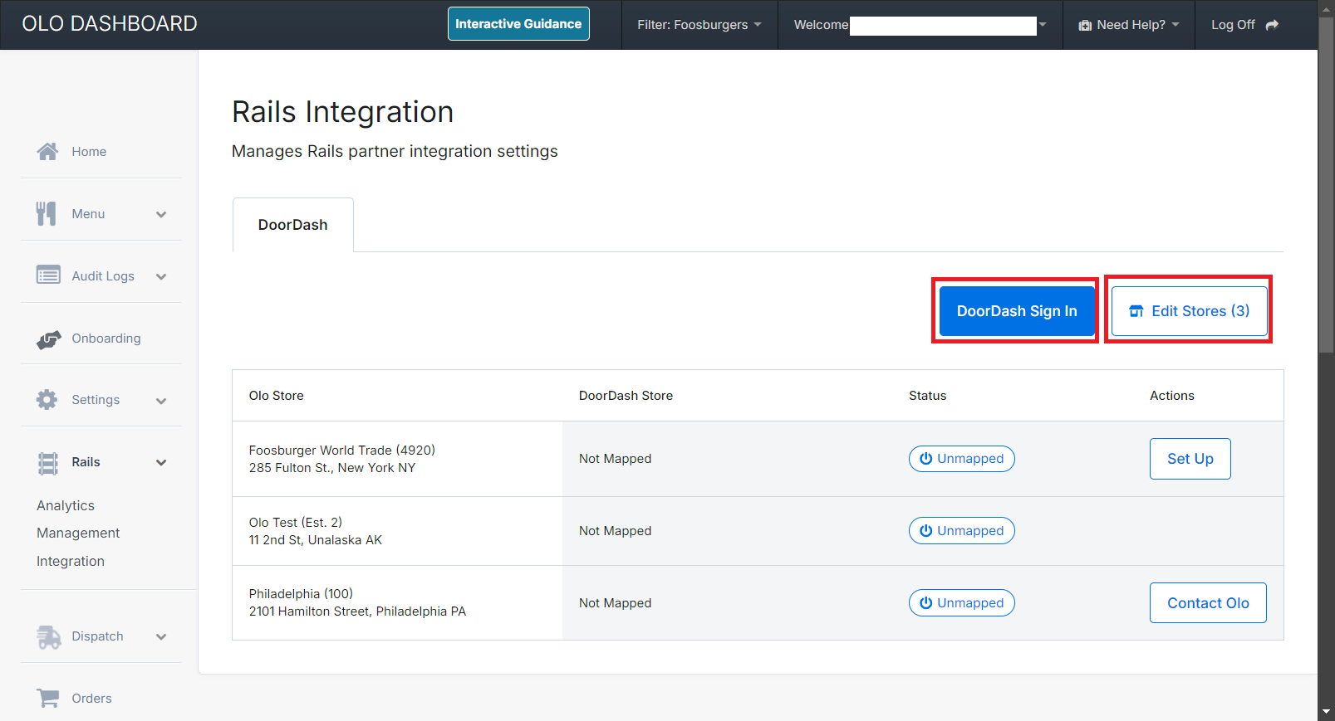Open Analytics under Rails
The image size is (1335, 721).
pyautogui.click(x=66, y=505)
